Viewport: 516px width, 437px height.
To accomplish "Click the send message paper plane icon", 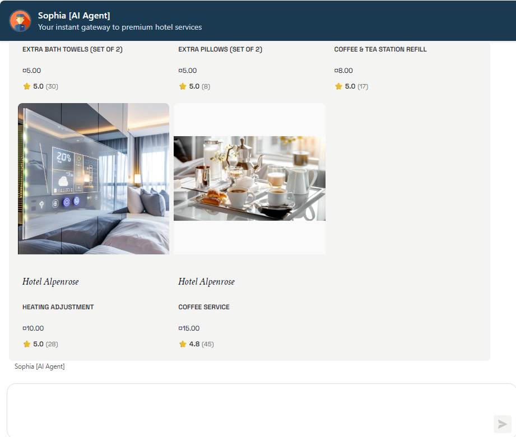I will click(502, 424).
